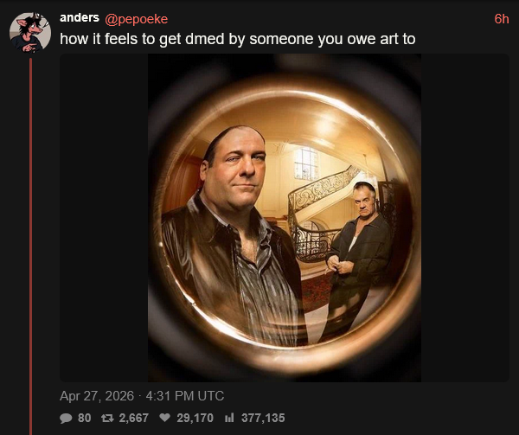Click the retweet arrows icon

coord(107,418)
